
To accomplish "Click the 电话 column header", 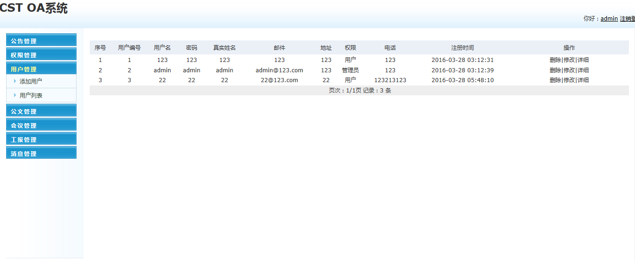I will (x=390, y=48).
